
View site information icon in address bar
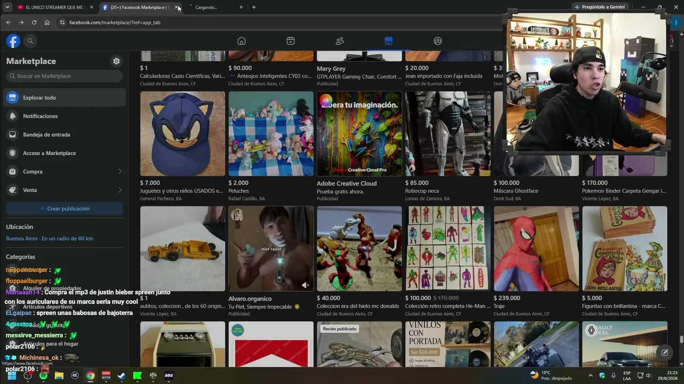(62, 22)
